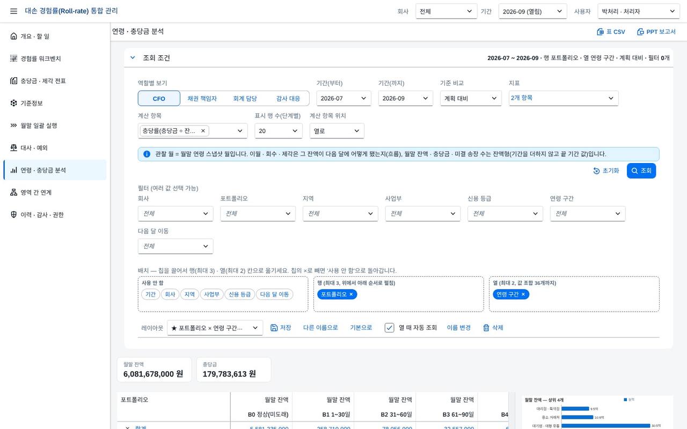687x429 pixels.
Task: Open the 기간 2026-09 (열림) dropdown
Action: 532,11
